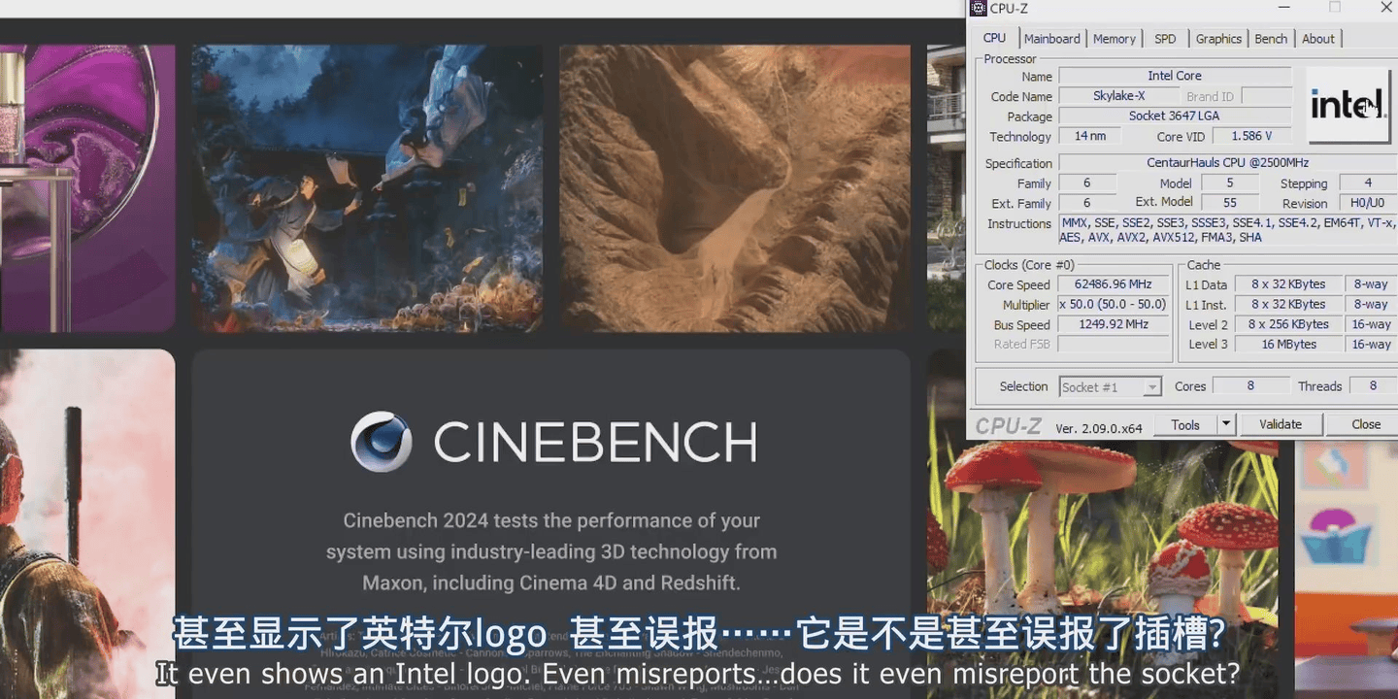Screen dimensions: 1398x699
Task: Click the Close button in CPU-Z
Action: (1365, 424)
